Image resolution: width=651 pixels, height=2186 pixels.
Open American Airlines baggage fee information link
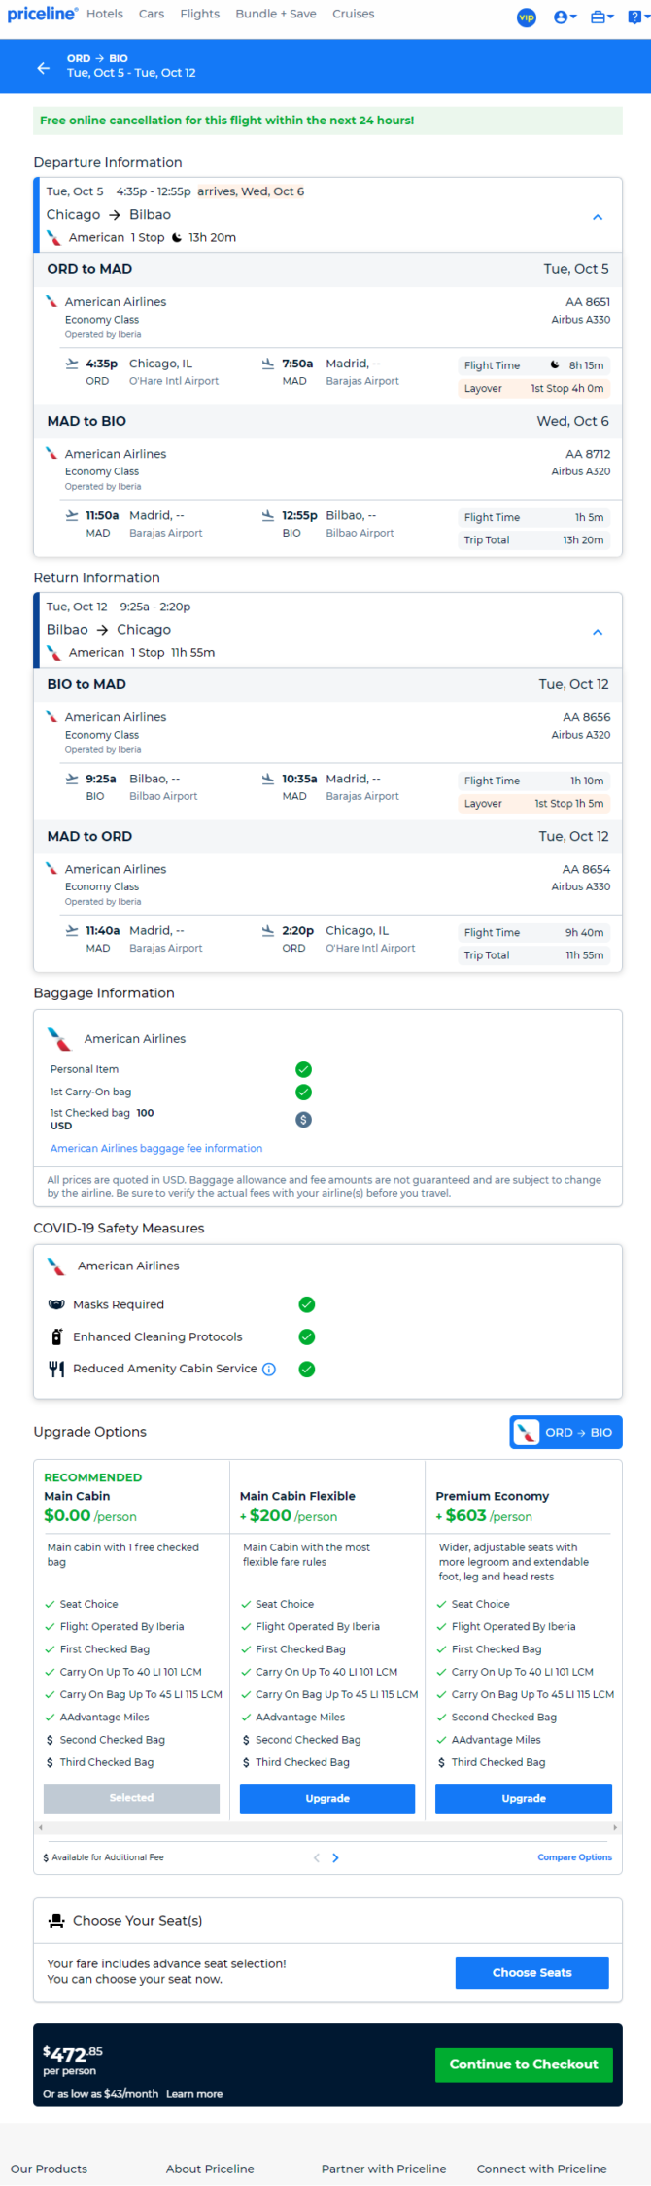tap(156, 1148)
